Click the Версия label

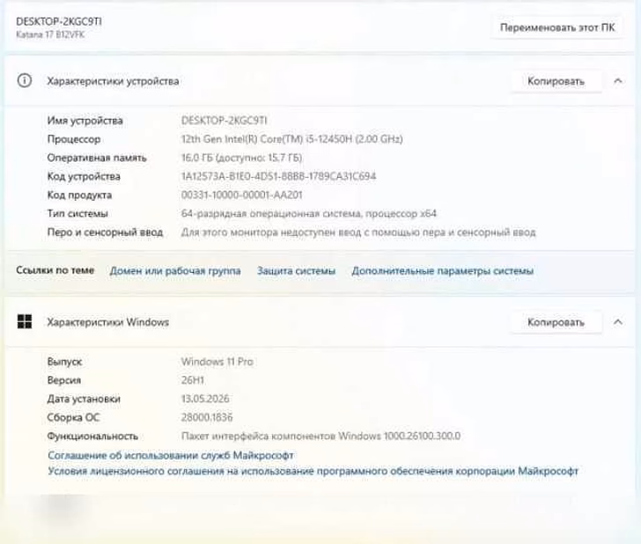coord(64,380)
